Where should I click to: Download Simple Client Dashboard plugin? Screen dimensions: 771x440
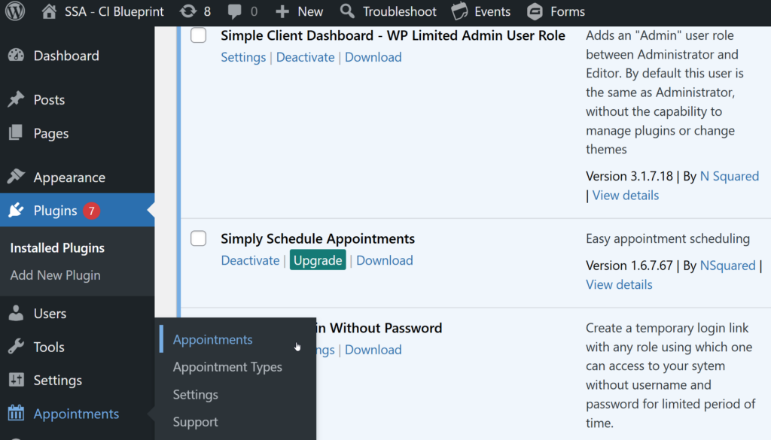click(x=373, y=57)
